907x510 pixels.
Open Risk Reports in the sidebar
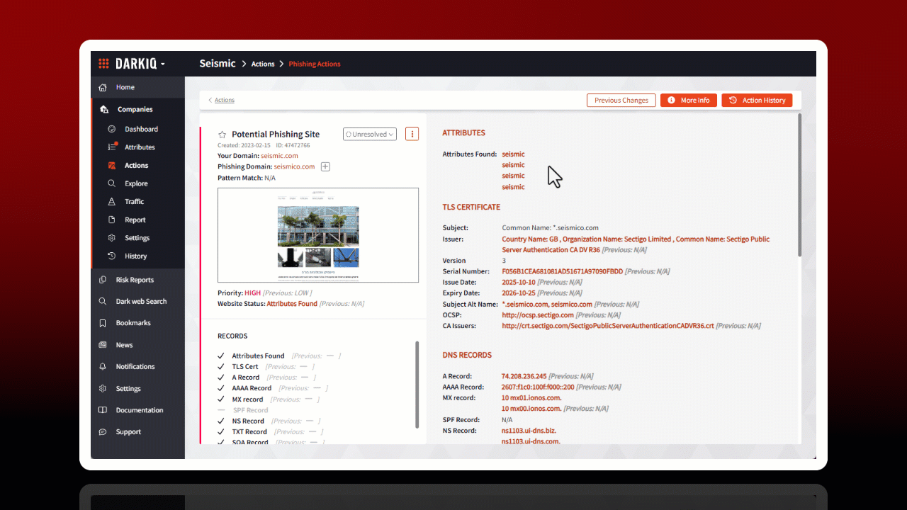click(x=134, y=280)
